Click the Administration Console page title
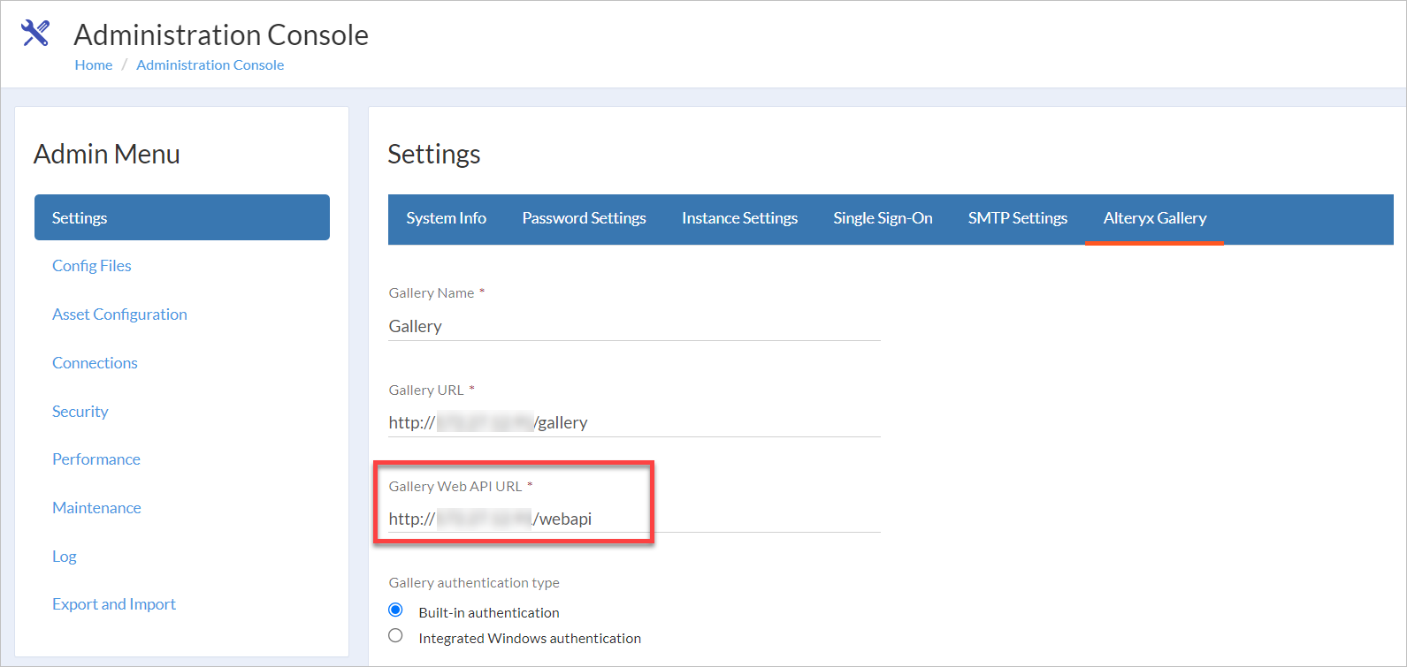This screenshot has width=1407, height=667. tap(221, 34)
